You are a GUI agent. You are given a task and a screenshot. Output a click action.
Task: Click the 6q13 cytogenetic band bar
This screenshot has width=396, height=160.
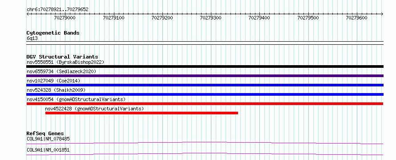point(205,43)
